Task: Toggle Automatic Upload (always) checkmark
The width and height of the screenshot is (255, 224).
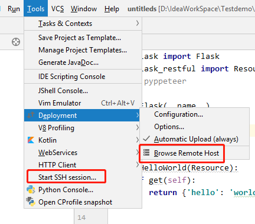Action: 146,139
